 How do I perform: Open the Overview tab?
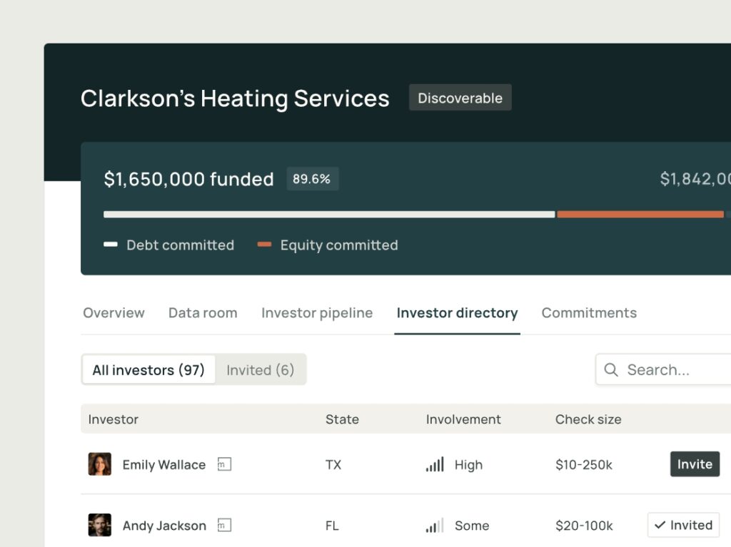114,313
